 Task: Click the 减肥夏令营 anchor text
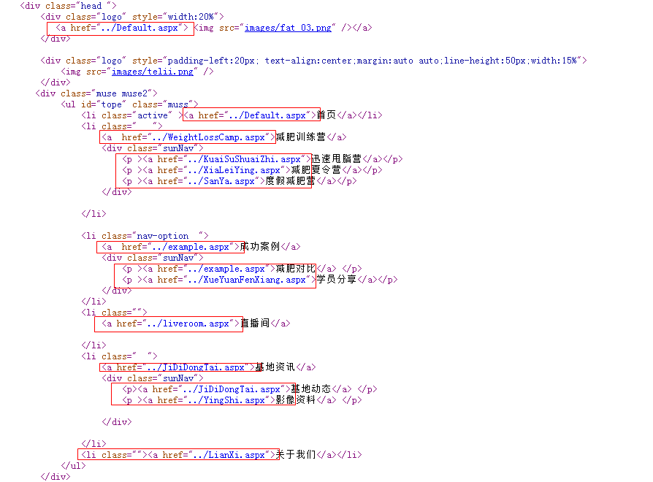(x=316, y=170)
